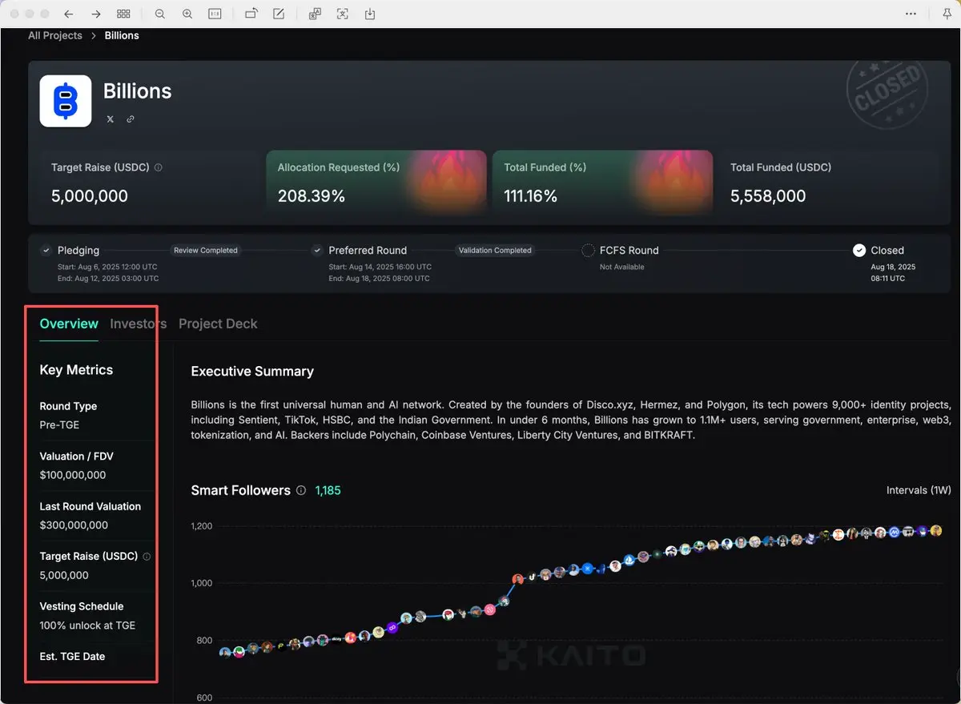This screenshot has height=704, width=961.
Task: Click the Billions project title
Action: [138, 91]
